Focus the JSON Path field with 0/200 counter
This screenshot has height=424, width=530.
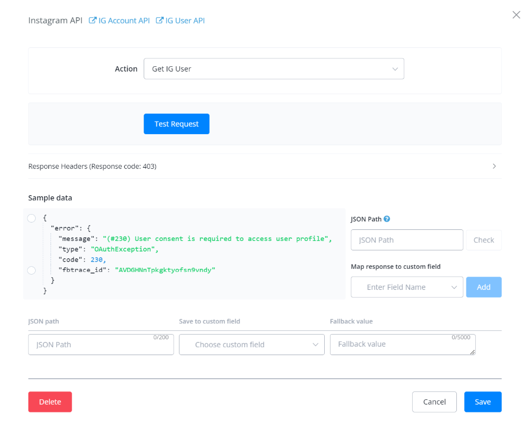101,345
